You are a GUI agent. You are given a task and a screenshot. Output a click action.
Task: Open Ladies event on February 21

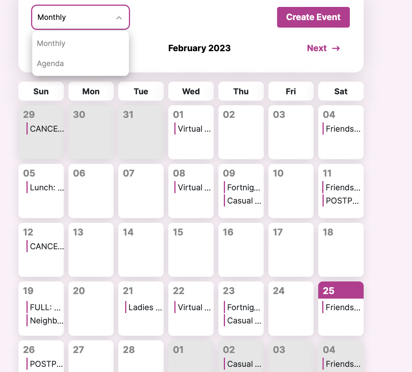coord(145,307)
